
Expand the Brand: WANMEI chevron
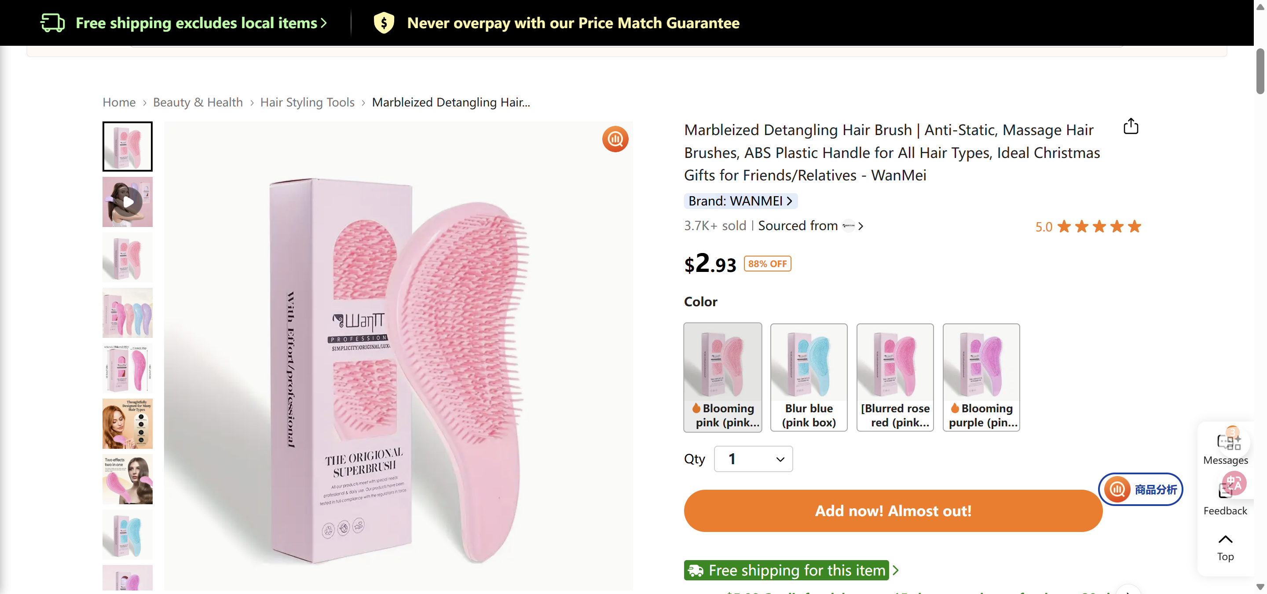(x=790, y=201)
